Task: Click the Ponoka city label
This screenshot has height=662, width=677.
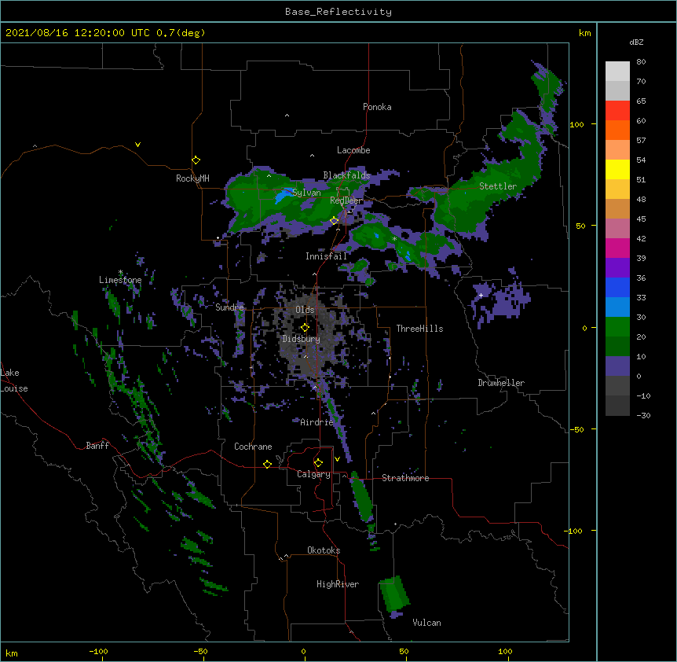Action: click(377, 107)
